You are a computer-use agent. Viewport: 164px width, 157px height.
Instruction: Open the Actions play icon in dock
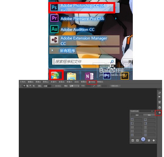[x=160, y=97]
